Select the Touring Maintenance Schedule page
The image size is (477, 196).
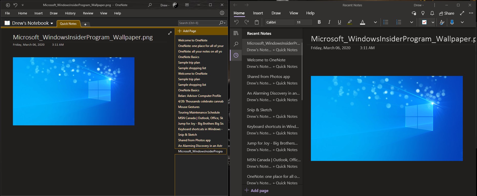tap(199, 113)
